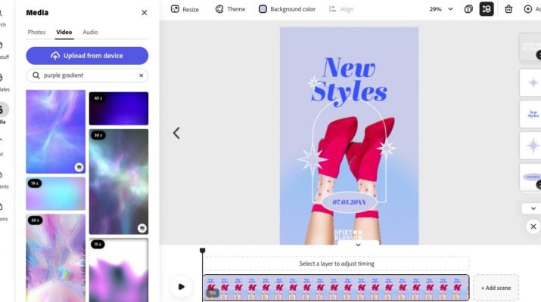The image size is (541, 302).
Task: Click the add plus icon in toolbar
Action: (x=528, y=9)
